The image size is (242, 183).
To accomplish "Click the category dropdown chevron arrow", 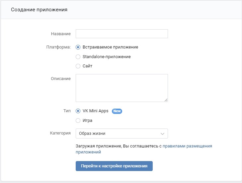I will [x=162, y=134].
